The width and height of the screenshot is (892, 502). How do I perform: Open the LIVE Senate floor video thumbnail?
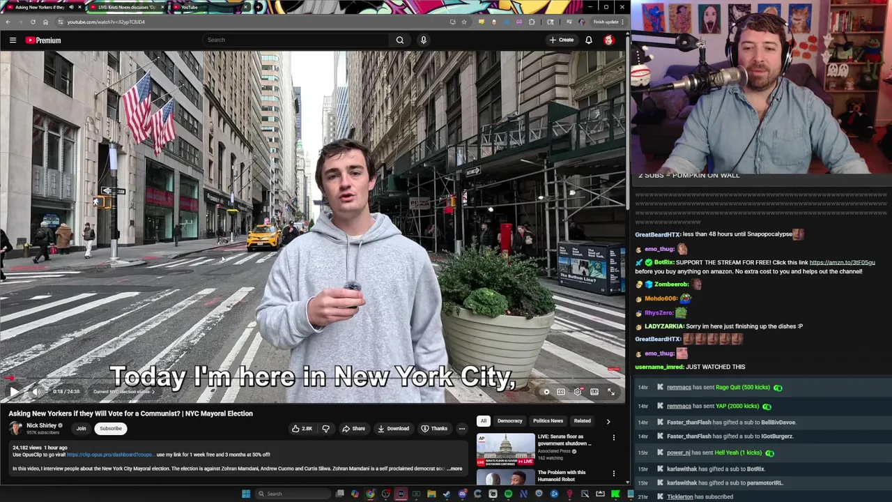(x=505, y=450)
